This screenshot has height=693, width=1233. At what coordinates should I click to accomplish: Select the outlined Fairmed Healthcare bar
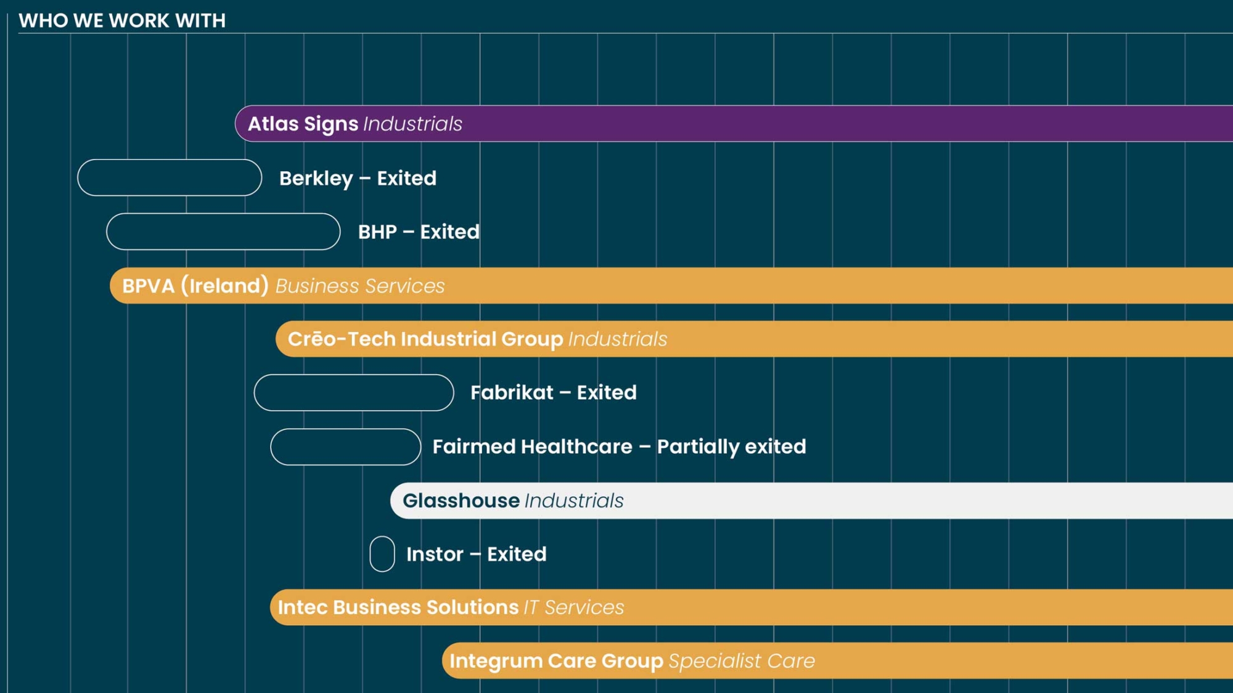click(x=345, y=447)
